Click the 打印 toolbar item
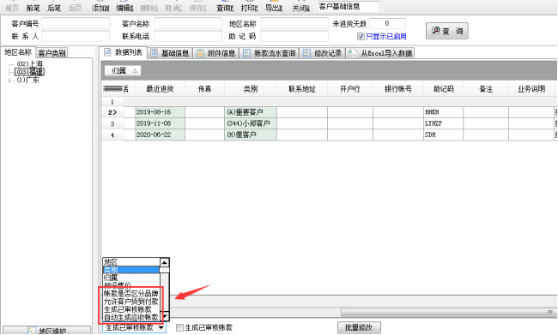The height and width of the screenshot is (335, 558). coord(249,8)
